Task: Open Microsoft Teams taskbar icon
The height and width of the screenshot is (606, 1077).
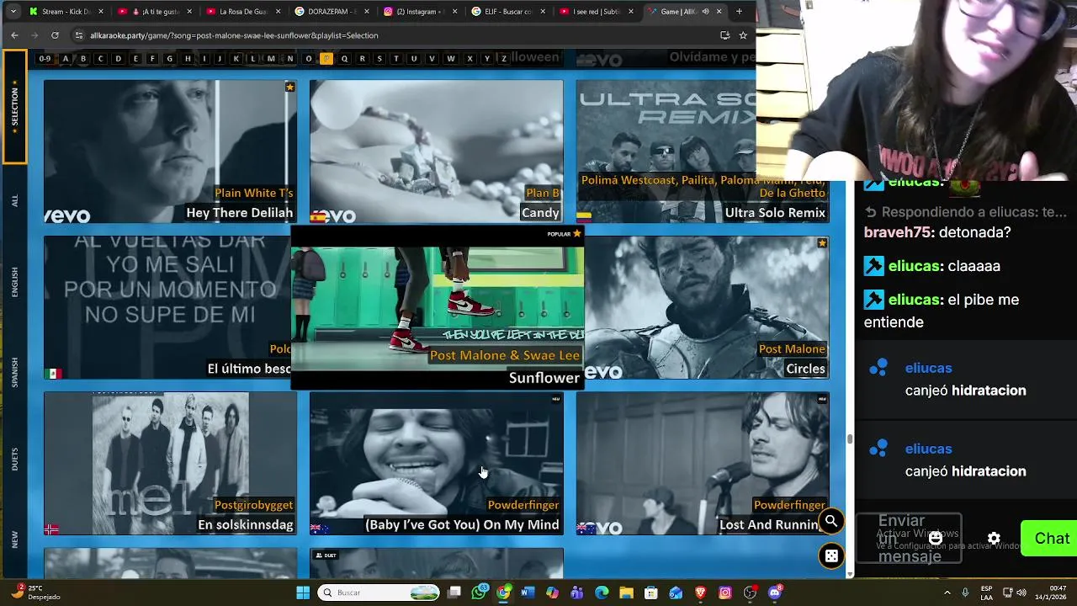Action: 576,593
